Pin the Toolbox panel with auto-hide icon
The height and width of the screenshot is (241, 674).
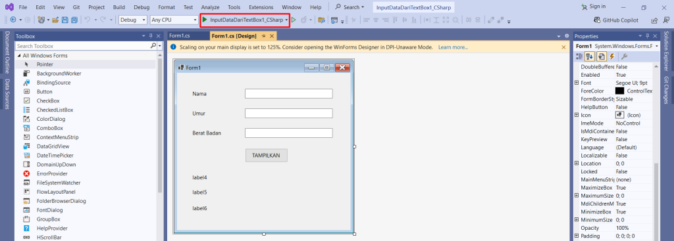pyautogui.click(x=151, y=36)
